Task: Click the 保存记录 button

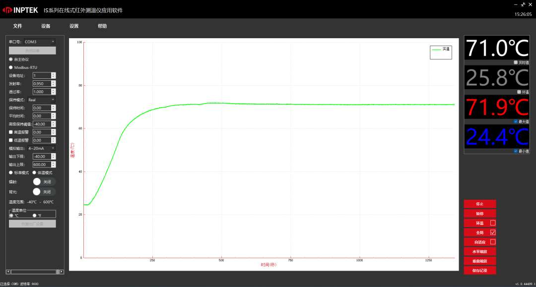Action: 479,271
